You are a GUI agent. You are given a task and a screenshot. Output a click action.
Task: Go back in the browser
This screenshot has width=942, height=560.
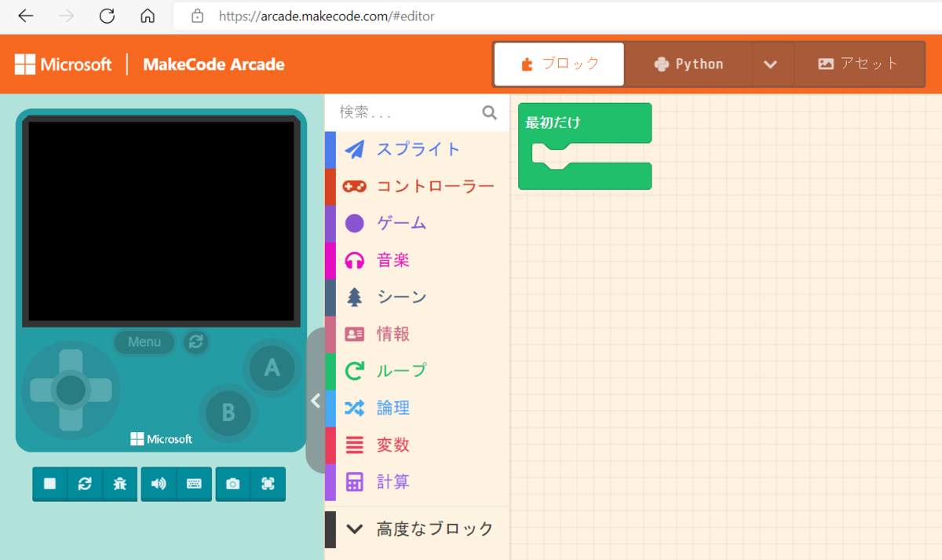coord(25,16)
